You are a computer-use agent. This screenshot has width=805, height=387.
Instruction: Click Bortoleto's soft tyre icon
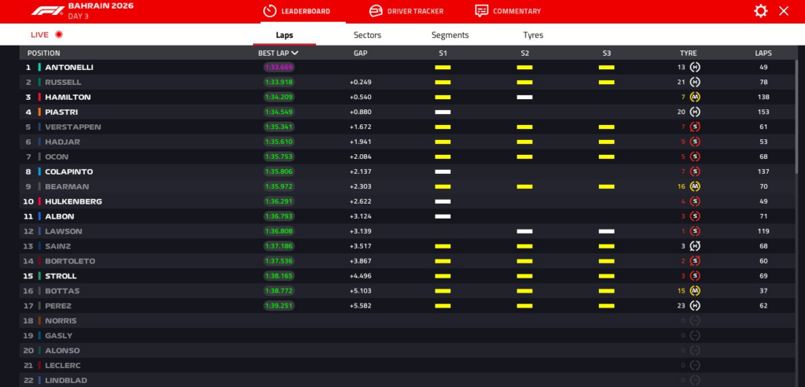point(695,261)
